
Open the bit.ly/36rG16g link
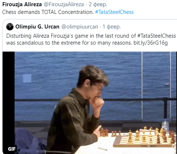(151, 43)
